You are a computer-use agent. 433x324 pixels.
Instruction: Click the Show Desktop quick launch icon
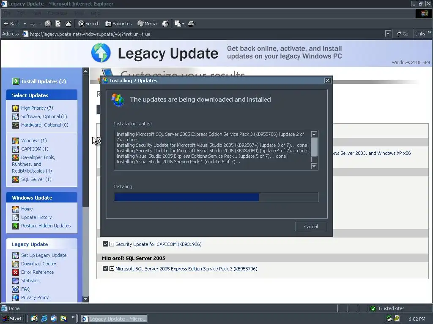[x=34, y=319]
